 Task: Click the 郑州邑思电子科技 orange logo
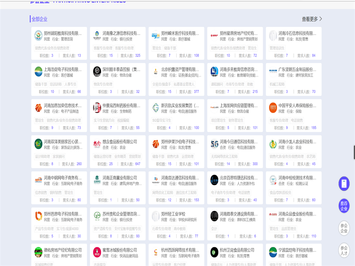click(x=39, y=216)
